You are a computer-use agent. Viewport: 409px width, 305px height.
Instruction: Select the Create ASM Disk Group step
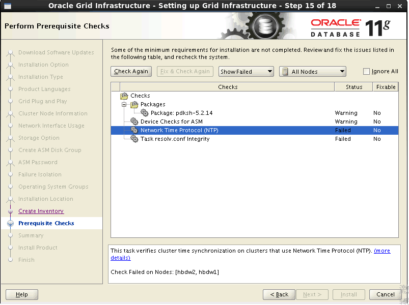pyautogui.click(x=50, y=150)
